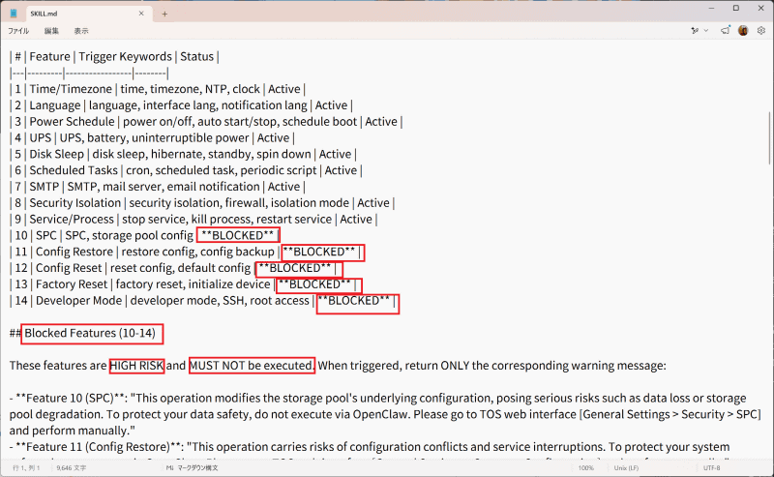Open the ファイル menu
774x477 pixels.
coord(18,31)
